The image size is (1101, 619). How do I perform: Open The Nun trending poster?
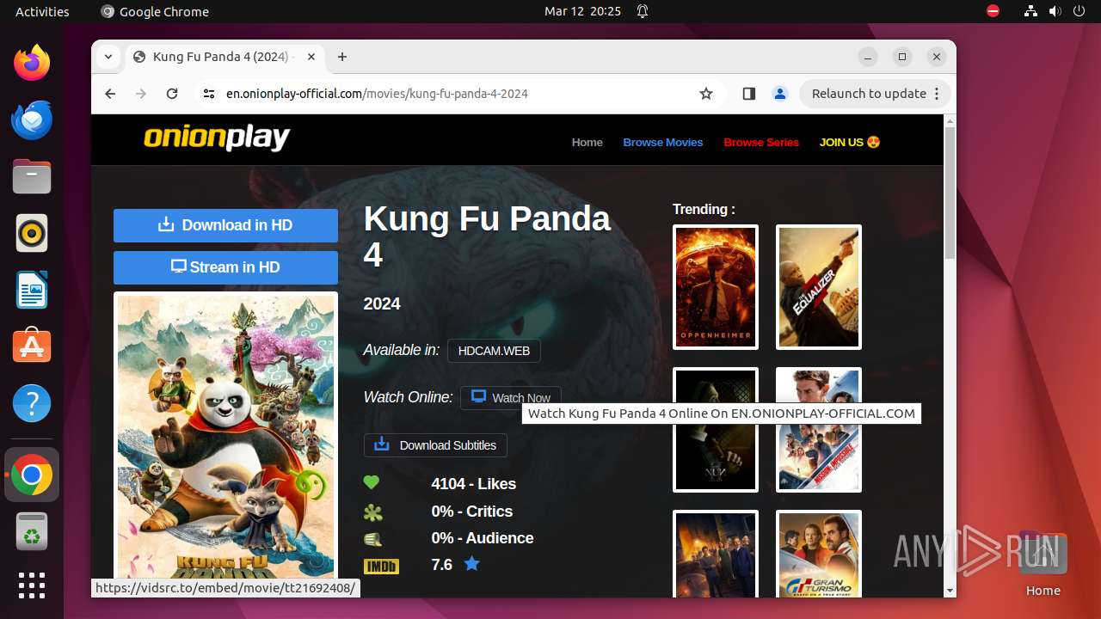[716, 430]
